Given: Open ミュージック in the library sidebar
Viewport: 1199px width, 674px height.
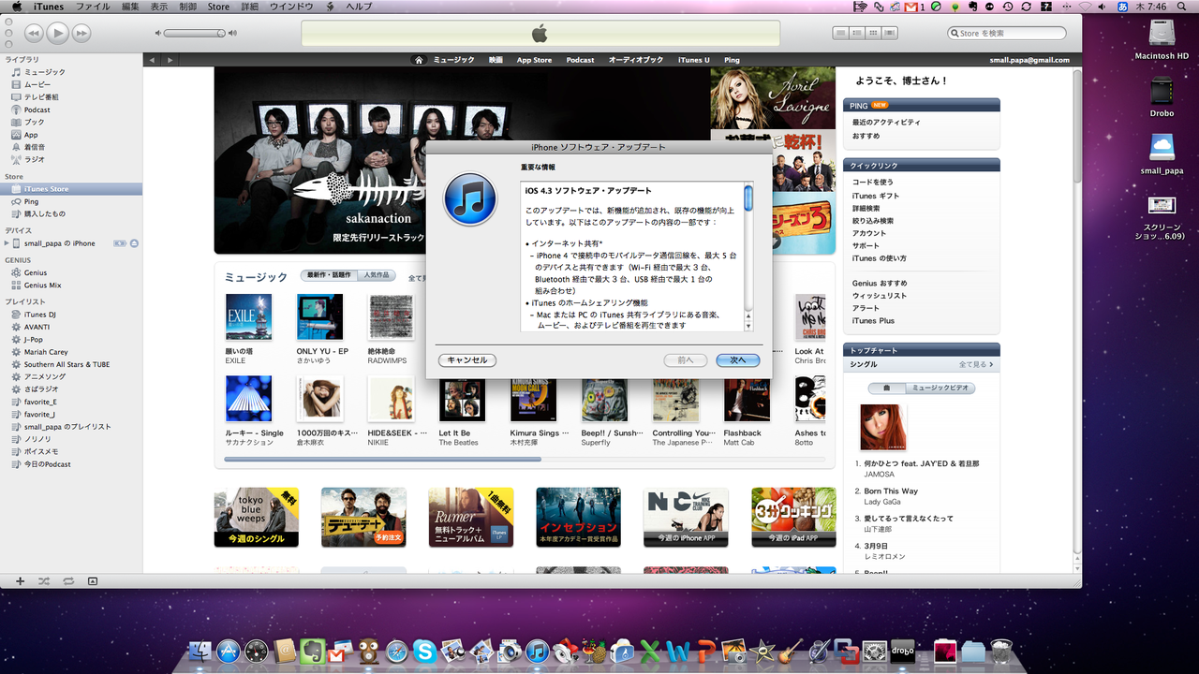Looking at the screenshot, I should click(x=44, y=72).
